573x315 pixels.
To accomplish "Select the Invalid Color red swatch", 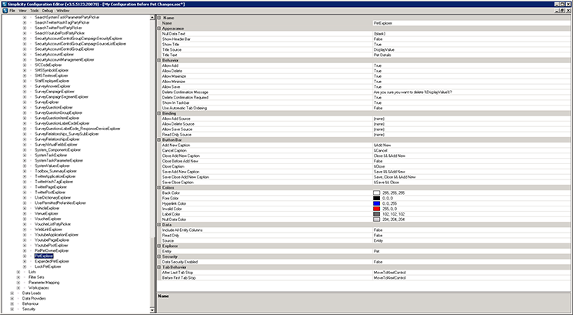I will click(x=376, y=209).
